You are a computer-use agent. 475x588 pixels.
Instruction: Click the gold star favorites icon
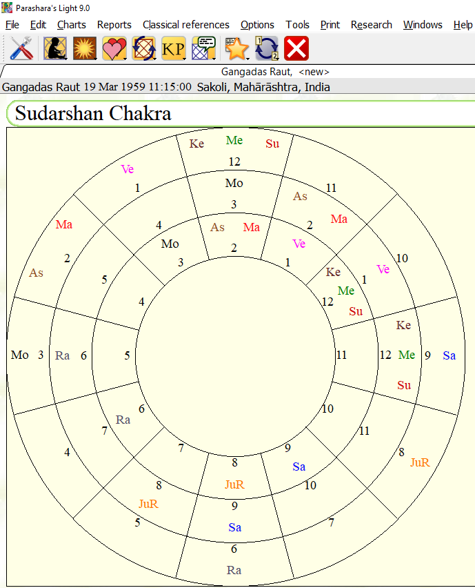tap(236, 49)
